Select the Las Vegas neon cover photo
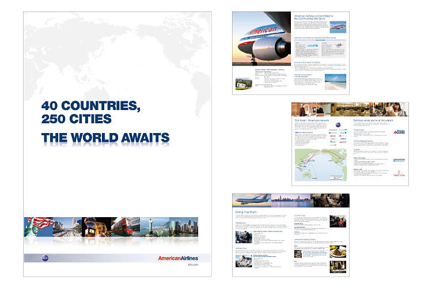 tap(96, 227)
